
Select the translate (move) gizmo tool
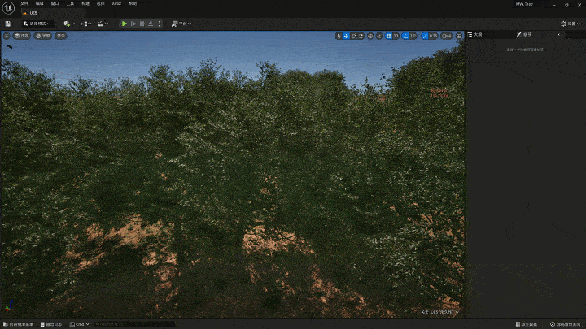tap(347, 36)
